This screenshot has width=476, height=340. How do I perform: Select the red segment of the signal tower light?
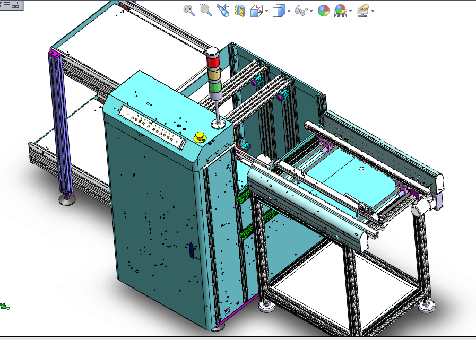(x=213, y=63)
